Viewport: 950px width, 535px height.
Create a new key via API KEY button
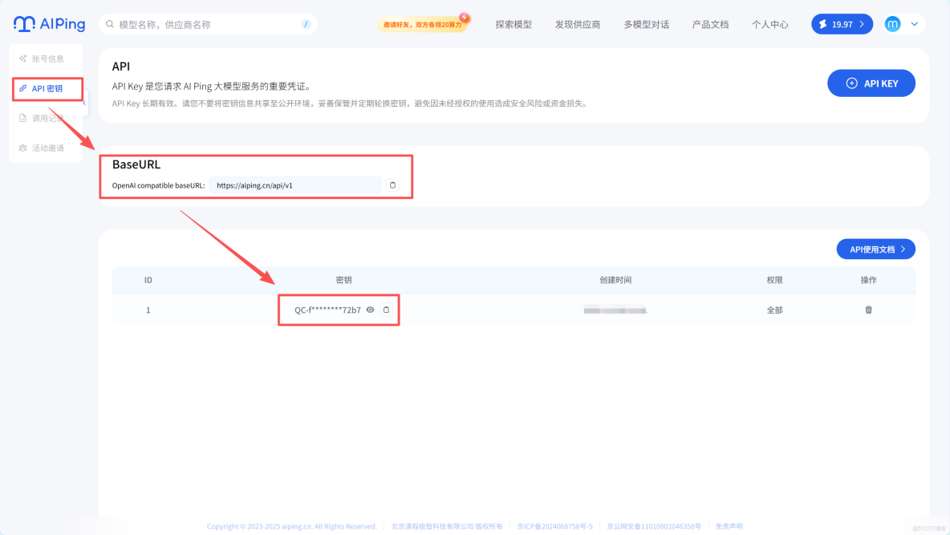[x=871, y=83]
